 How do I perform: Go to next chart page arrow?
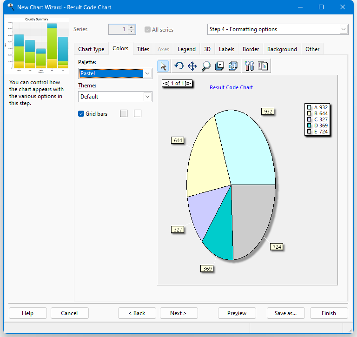(188, 83)
